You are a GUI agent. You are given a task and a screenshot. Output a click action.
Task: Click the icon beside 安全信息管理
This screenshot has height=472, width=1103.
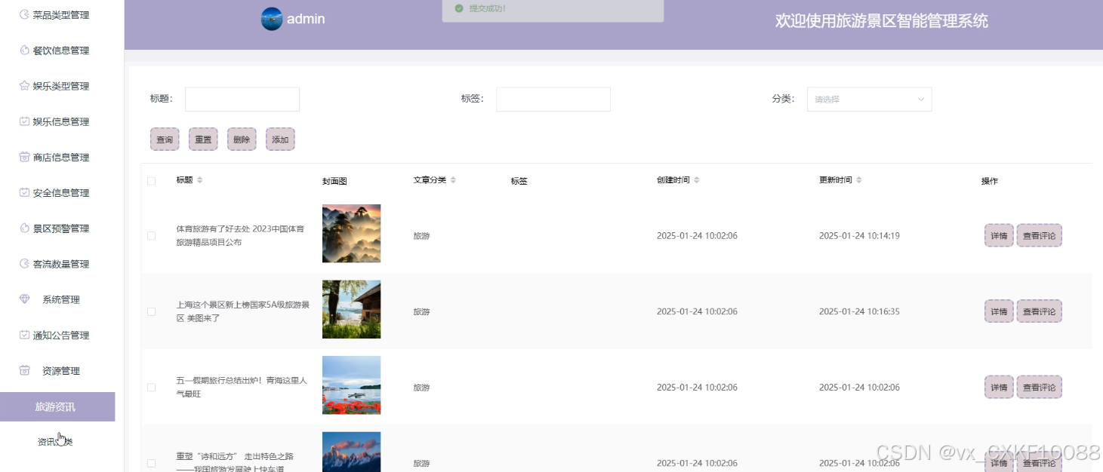(24, 193)
